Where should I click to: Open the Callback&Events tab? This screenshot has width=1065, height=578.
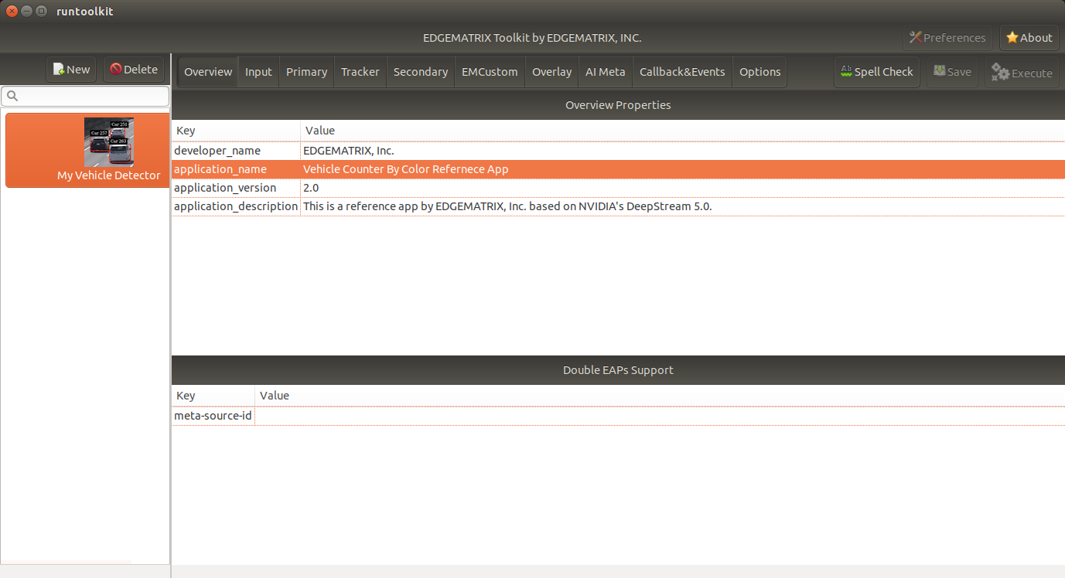click(x=682, y=72)
